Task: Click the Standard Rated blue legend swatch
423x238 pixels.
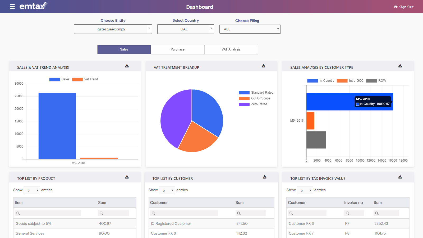Action: coord(244,93)
